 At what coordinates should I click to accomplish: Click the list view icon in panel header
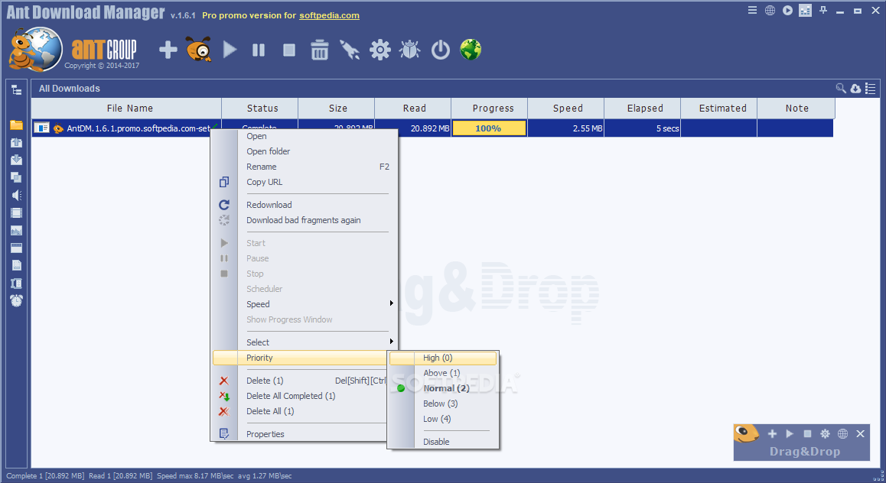tap(870, 88)
